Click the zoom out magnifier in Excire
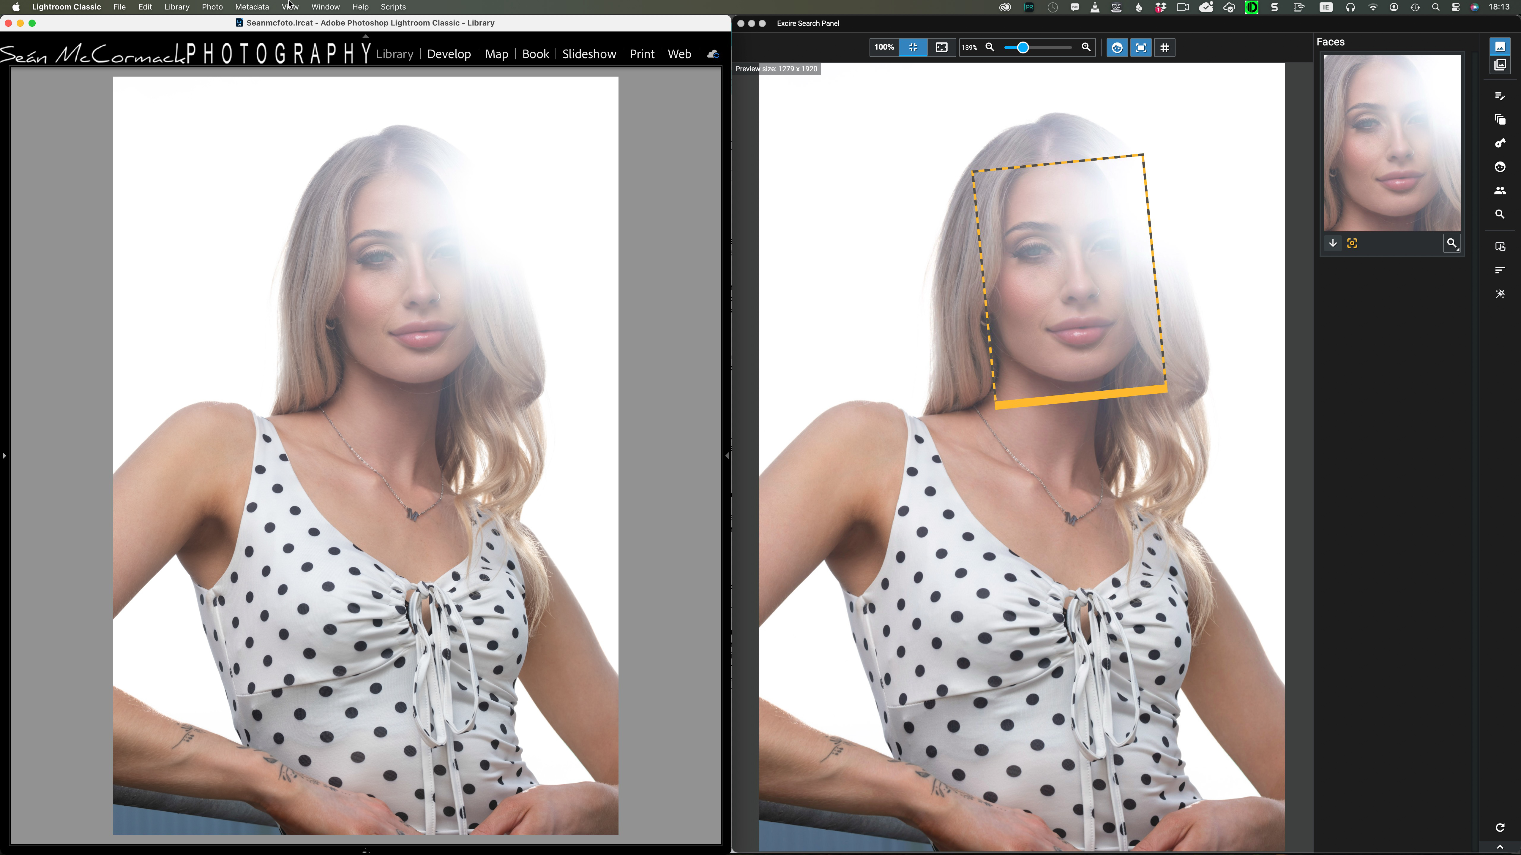Image resolution: width=1521 pixels, height=855 pixels. [x=990, y=47]
